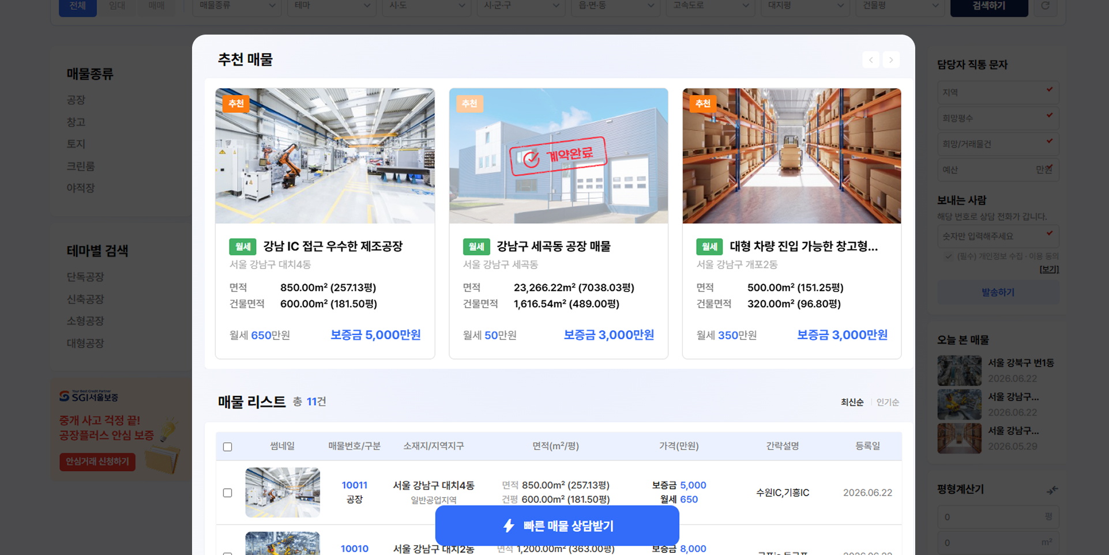Click the 가격(만원) column header

pos(679,446)
